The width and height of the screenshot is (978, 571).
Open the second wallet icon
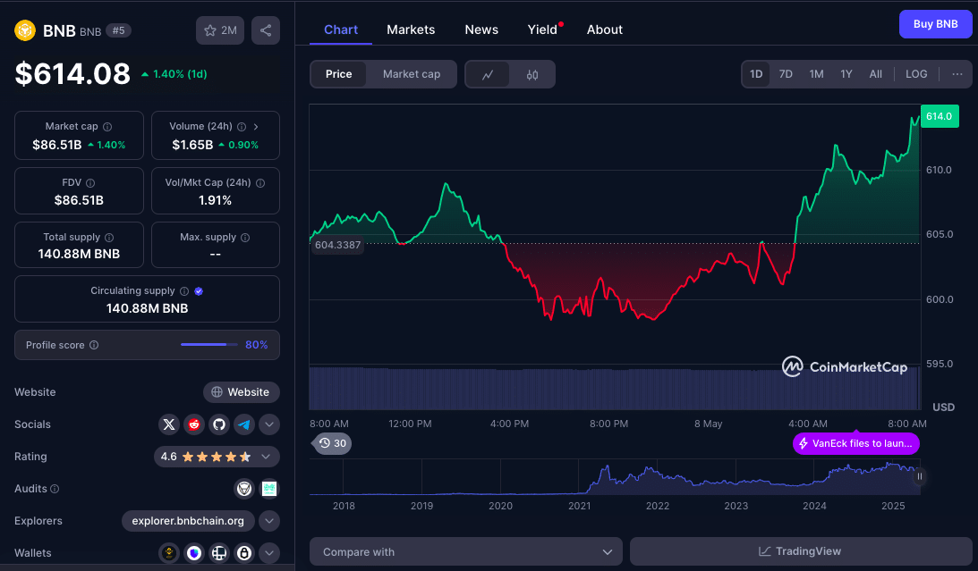pyautogui.click(x=194, y=553)
